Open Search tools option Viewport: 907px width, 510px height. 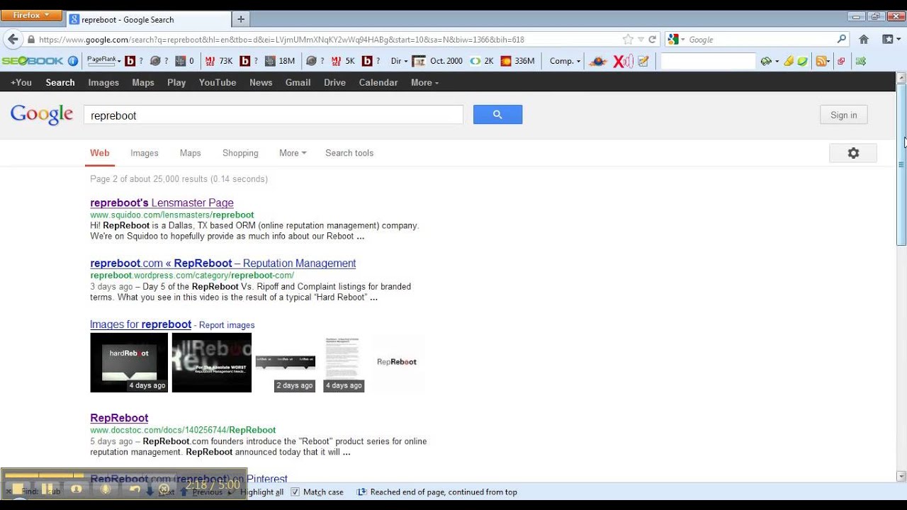pyautogui.click(x=349, y=153)
